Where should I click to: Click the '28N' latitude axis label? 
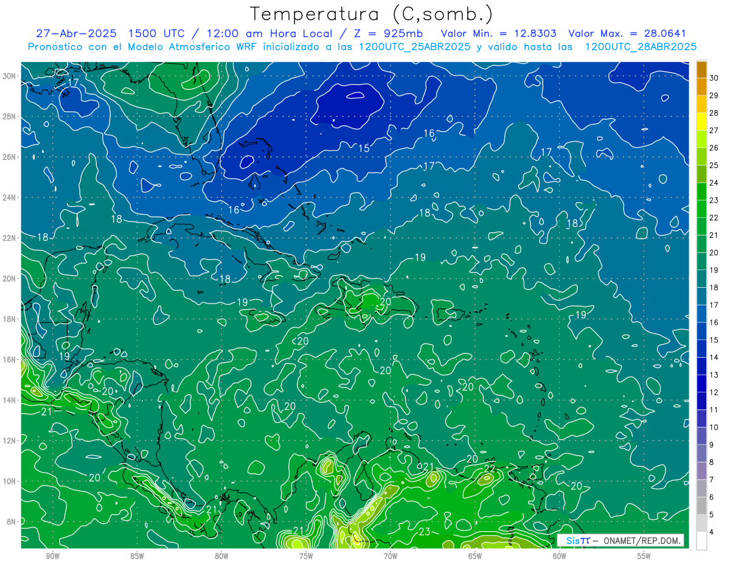click(x=10, y=116)
